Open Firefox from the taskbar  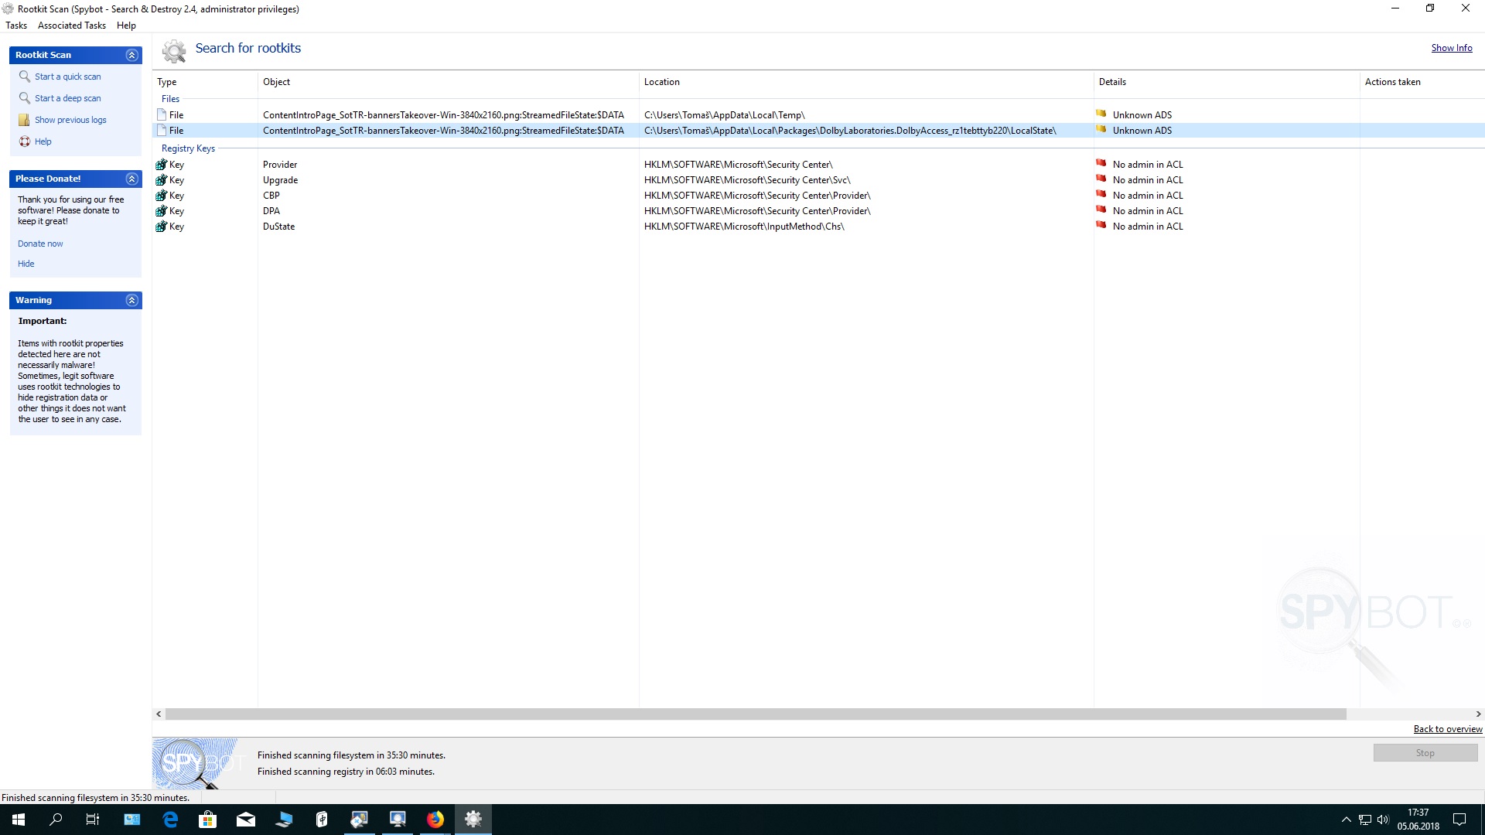pyautogui.click(x=435, y=820)
